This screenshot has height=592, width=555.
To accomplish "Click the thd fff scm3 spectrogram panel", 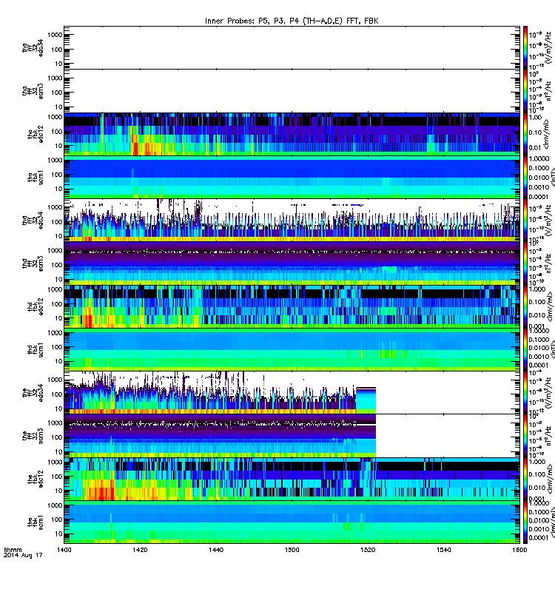I will click(292, 263).
